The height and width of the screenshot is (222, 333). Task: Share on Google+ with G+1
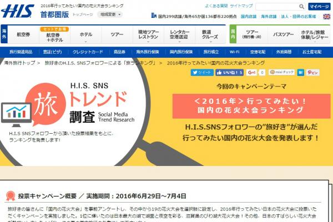tap(251, 73)
